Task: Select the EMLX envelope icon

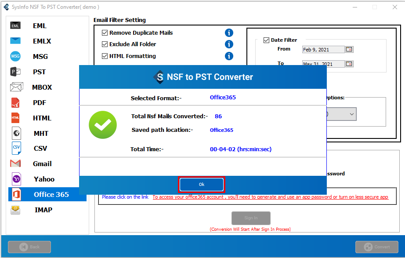Action: 15,40
